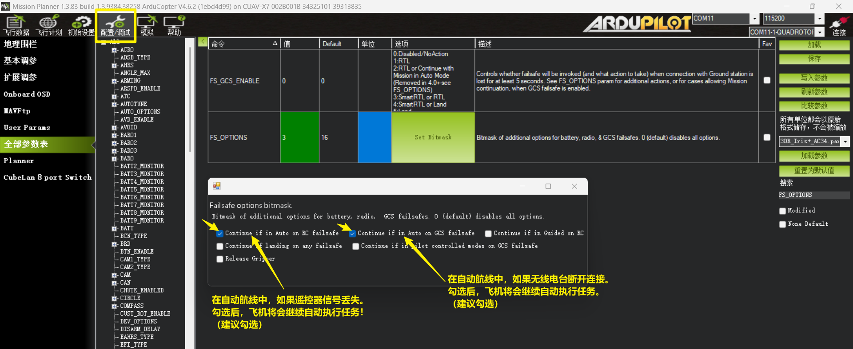
Task: Open the 飞行计划 flight plan icon
Action: 49,25
